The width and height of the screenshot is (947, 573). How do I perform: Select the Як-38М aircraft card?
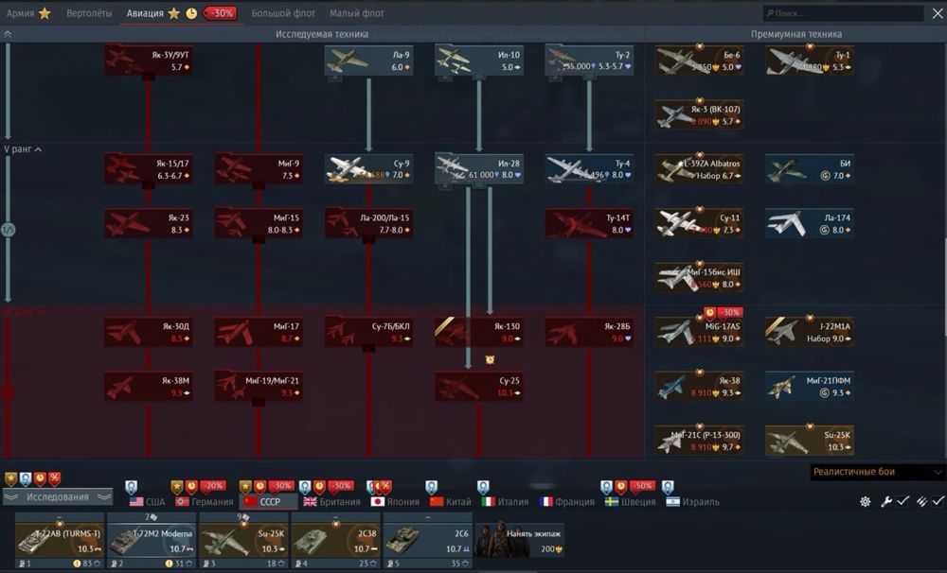pyautogui.click(x=149, y=386)
